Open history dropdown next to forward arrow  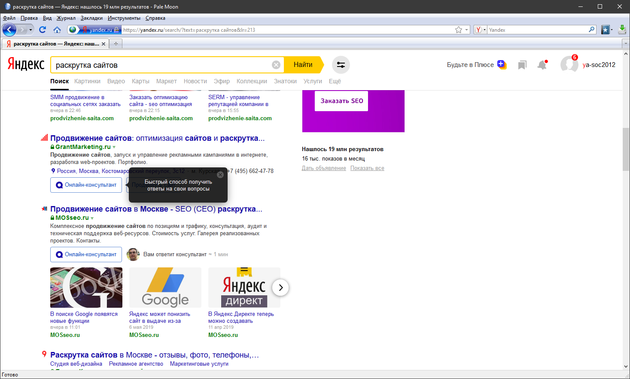coord(30,30)
